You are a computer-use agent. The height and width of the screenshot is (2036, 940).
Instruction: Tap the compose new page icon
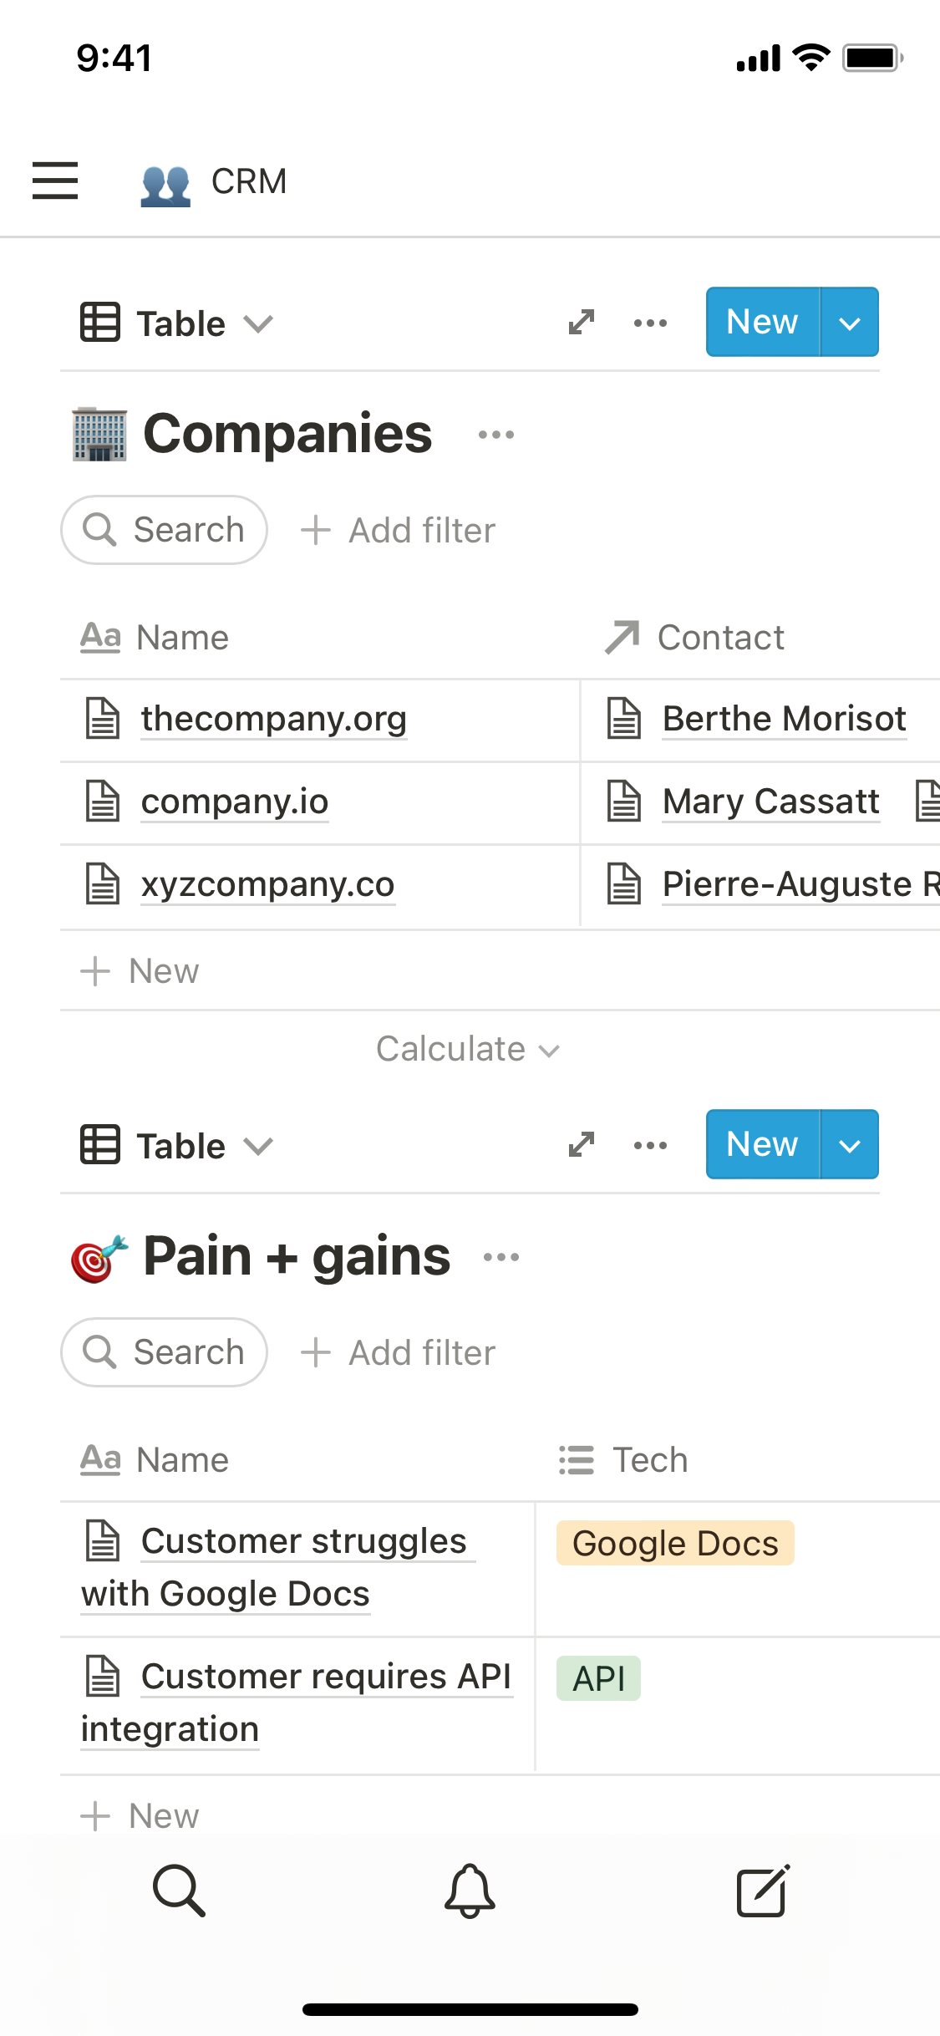(x=762, y=1890)
